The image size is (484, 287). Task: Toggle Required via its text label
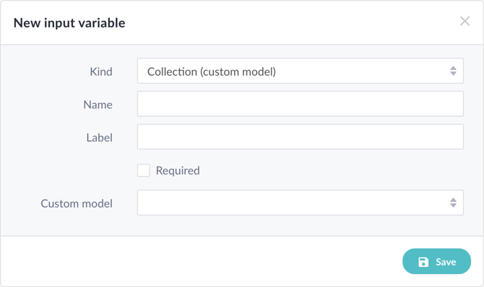point(178,170)
